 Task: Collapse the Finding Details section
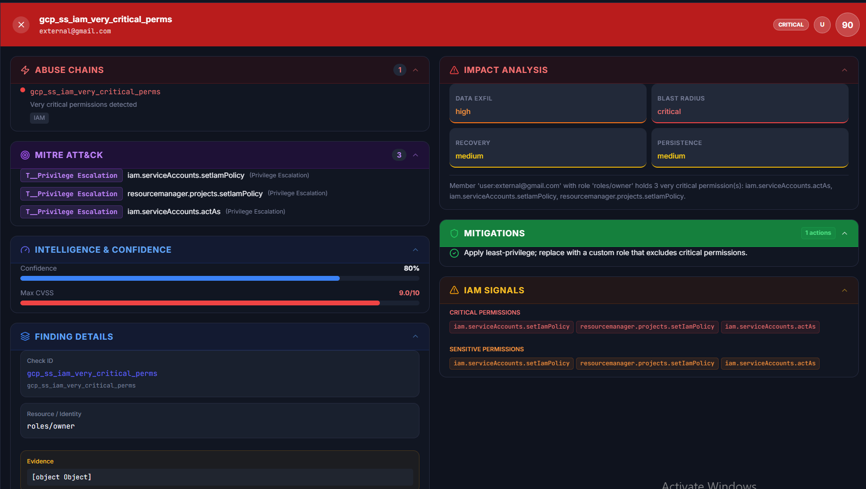pyautogui.click(x=416, y=336)
